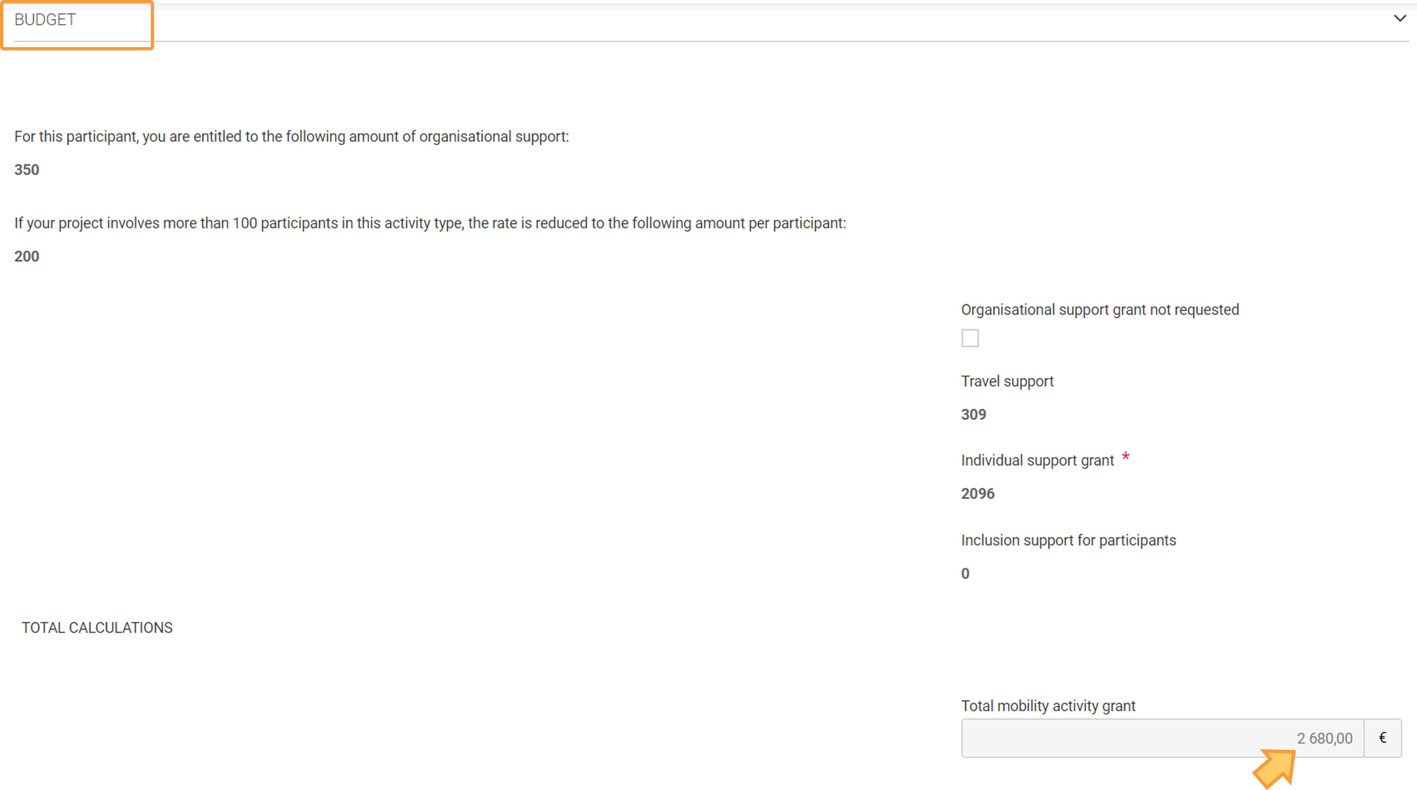The height and width of the screenshot is (790, 1417).
Task: Click the Individual support grant value 2096
Action: 978,494
